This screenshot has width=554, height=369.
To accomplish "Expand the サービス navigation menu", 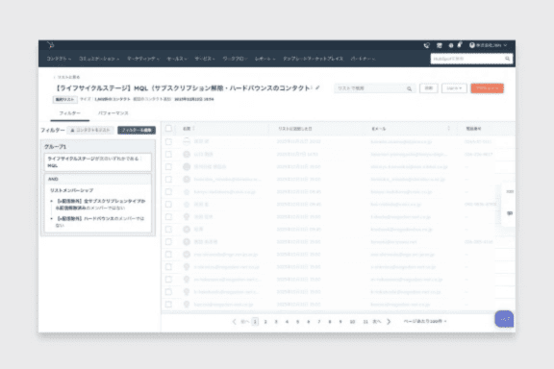I will 205,59.
